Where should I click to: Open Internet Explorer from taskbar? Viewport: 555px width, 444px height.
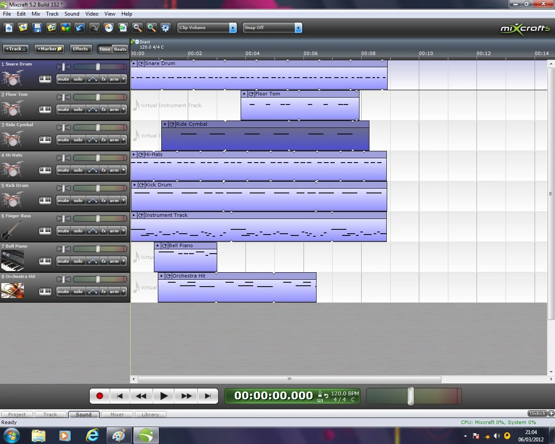coord(92,435)
